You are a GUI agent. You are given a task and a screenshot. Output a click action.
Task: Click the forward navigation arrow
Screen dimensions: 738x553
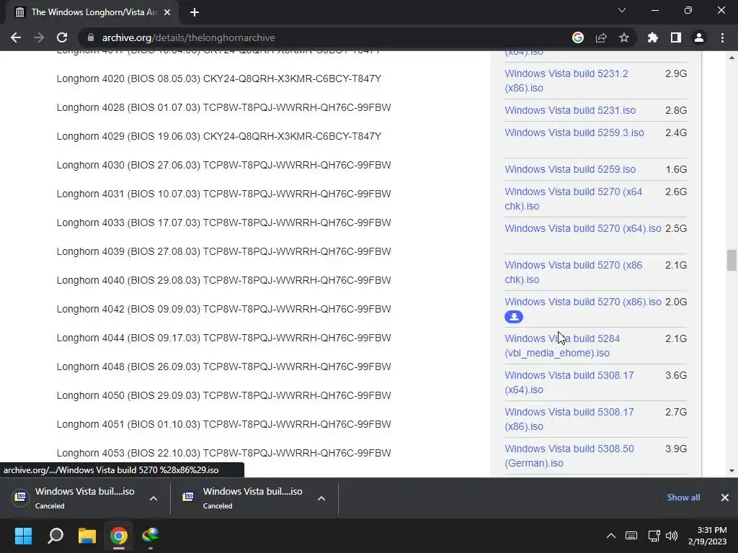click(x=39, y=37)
